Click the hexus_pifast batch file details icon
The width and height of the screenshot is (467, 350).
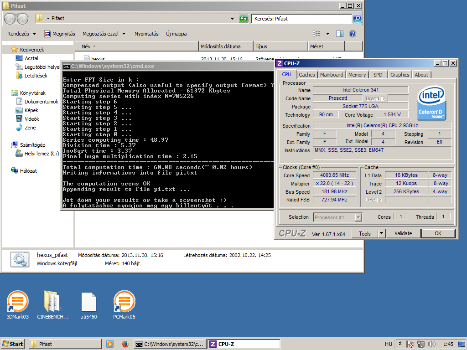click(20, 259)
